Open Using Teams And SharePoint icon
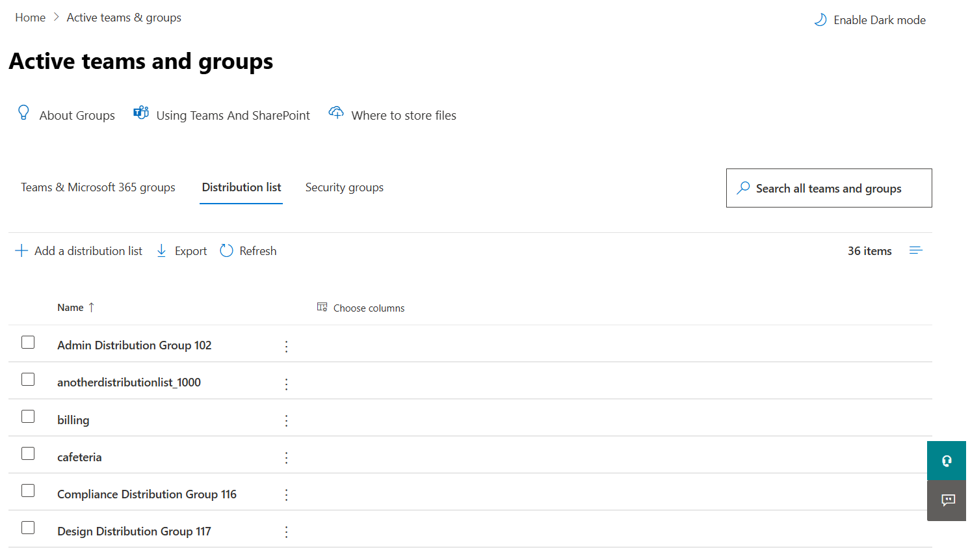The width and height of the screenshot is (970, 551). tap(141, 113)
